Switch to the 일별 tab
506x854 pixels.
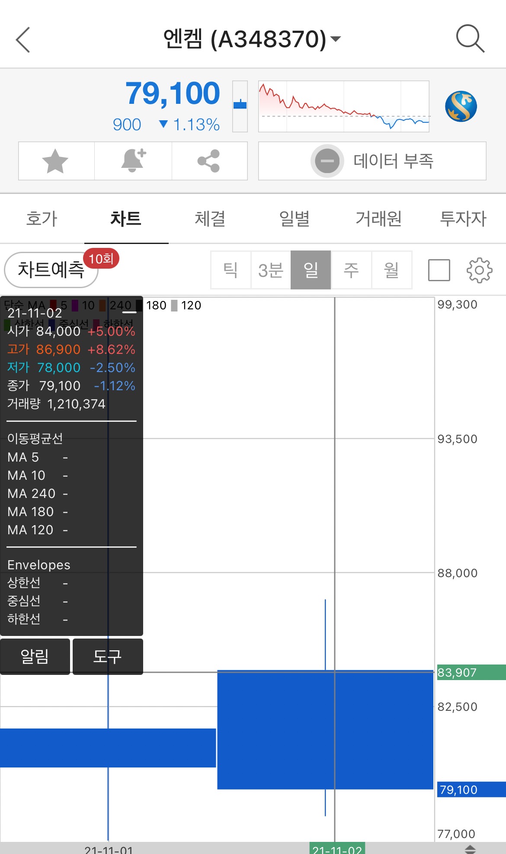[295, 218]
